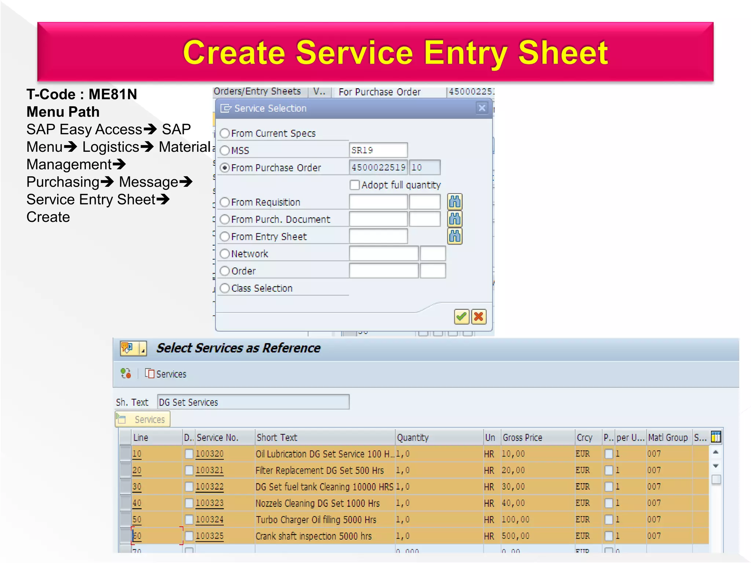Close the Service Selection dialog
The image size is (751, 563).
pyautogui.click(x=482, y=108)
